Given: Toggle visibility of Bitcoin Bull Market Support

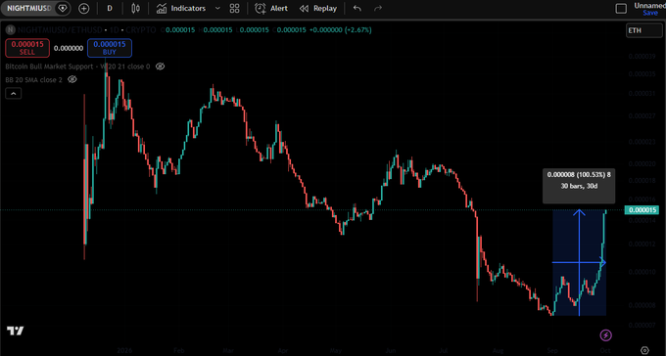Looking at the screenshot, I should pos(160,67).
